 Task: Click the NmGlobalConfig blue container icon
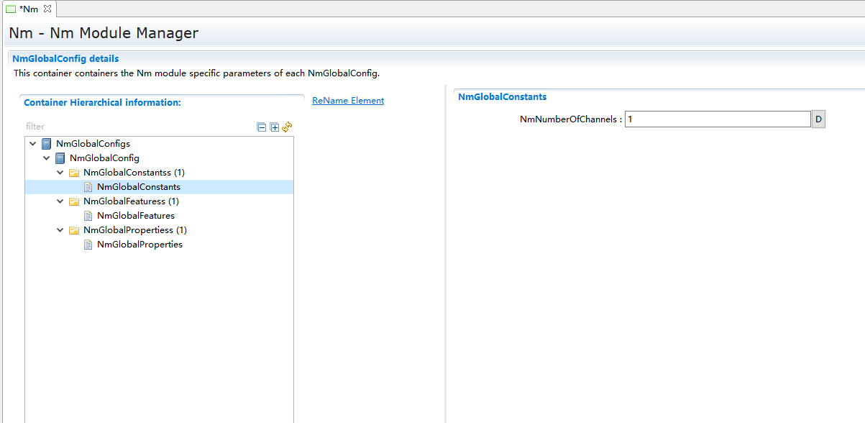pyautogui.click(x=60, y=158)
